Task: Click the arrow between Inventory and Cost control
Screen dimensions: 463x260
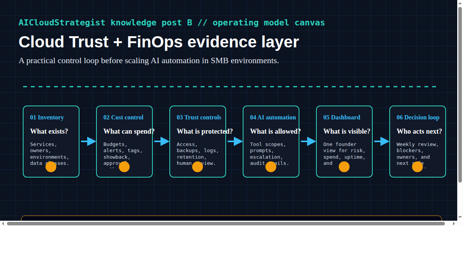Action: [88, 141]
